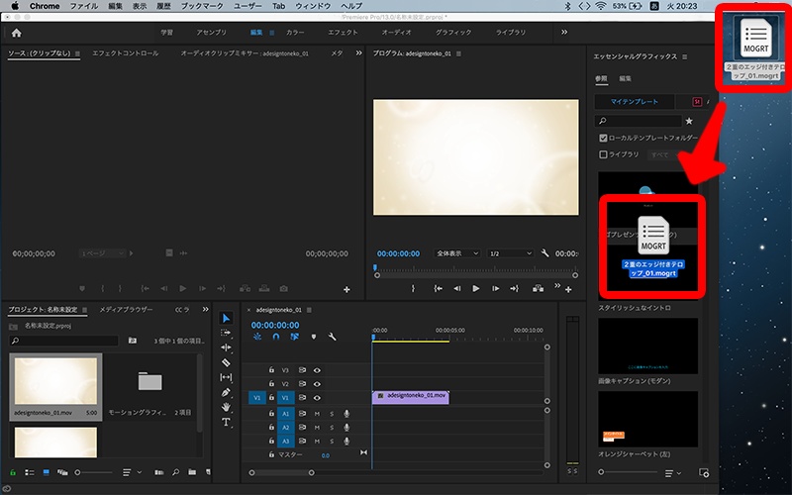The width and height of the screenshot is (792, 495).
Task: Uncheck the ローカルテンプレートフォルダー checkbox
Action: 603,138
